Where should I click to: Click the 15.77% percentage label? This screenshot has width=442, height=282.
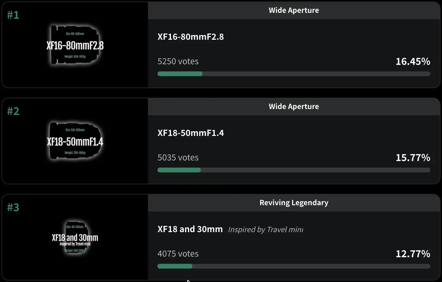[x=413, y=157]
